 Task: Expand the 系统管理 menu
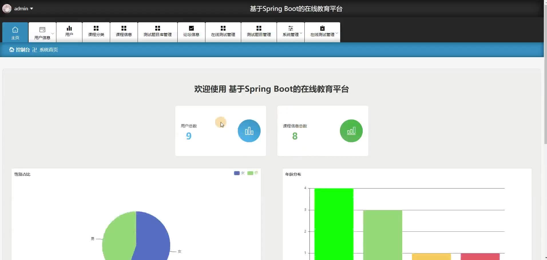[291, 32]
